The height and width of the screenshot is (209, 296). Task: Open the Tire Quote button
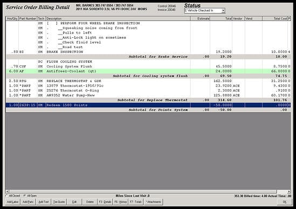(59, 202)
